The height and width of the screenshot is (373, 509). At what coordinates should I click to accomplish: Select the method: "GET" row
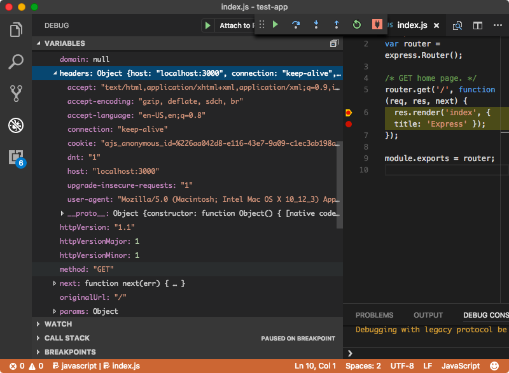pos(187,269)
